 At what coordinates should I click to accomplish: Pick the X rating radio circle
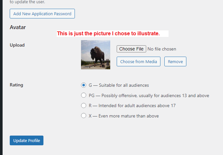(83, 116)
